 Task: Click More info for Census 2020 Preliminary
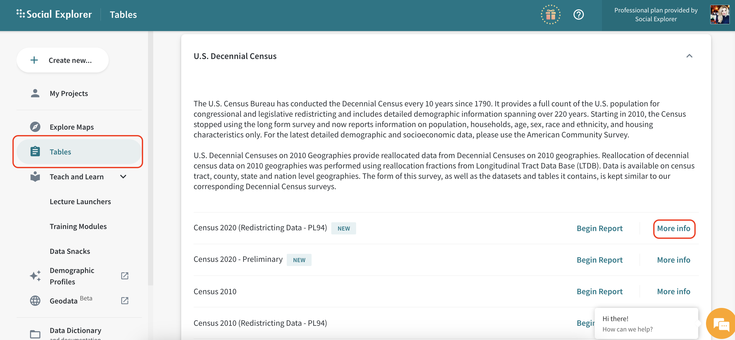(673, 260)
